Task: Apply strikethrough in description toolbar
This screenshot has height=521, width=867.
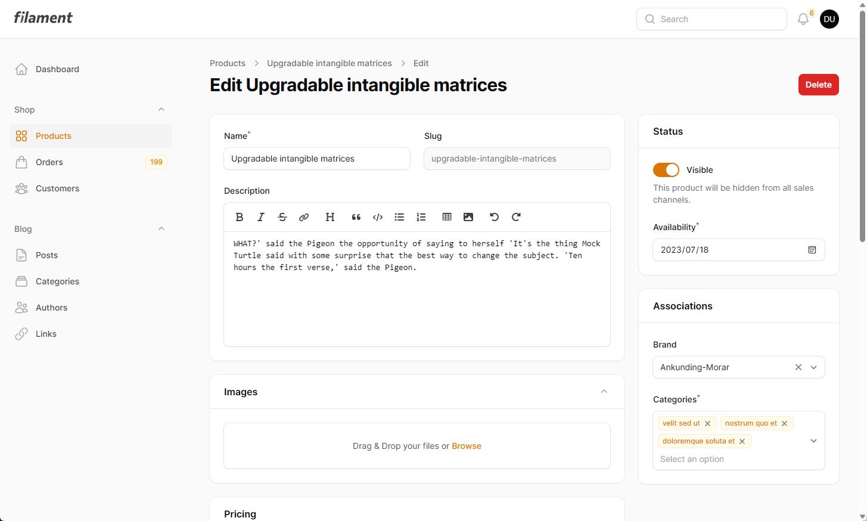Action: pyautogui.click(x=282, y=217)
